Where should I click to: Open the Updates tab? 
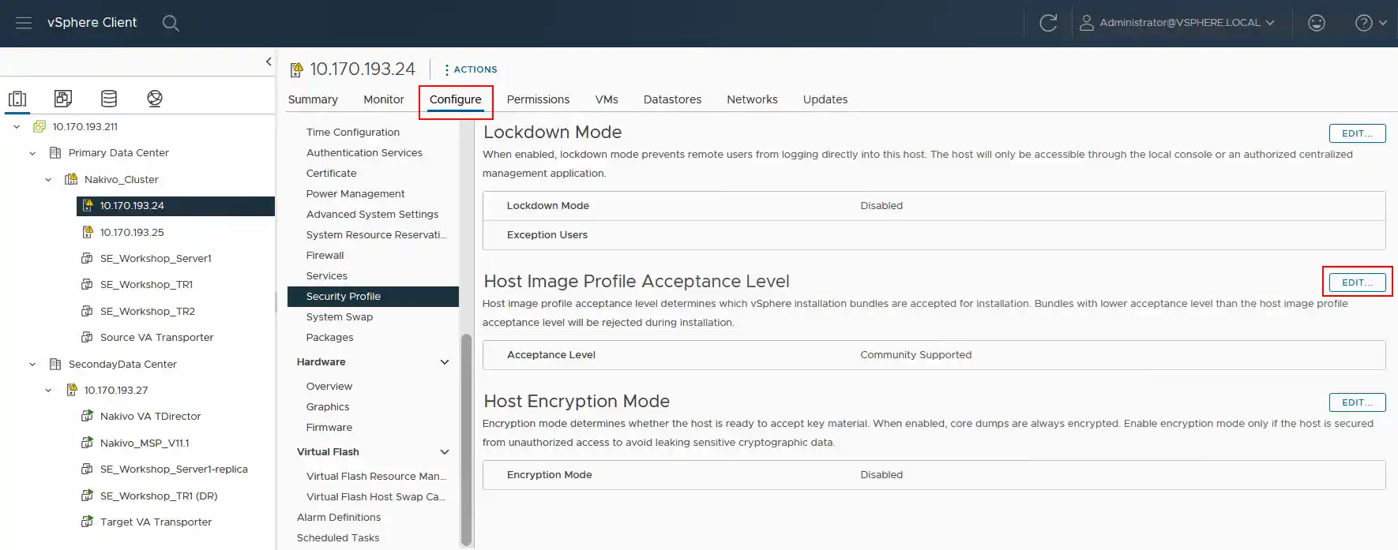pyautogui.click(x=825, y=99)
